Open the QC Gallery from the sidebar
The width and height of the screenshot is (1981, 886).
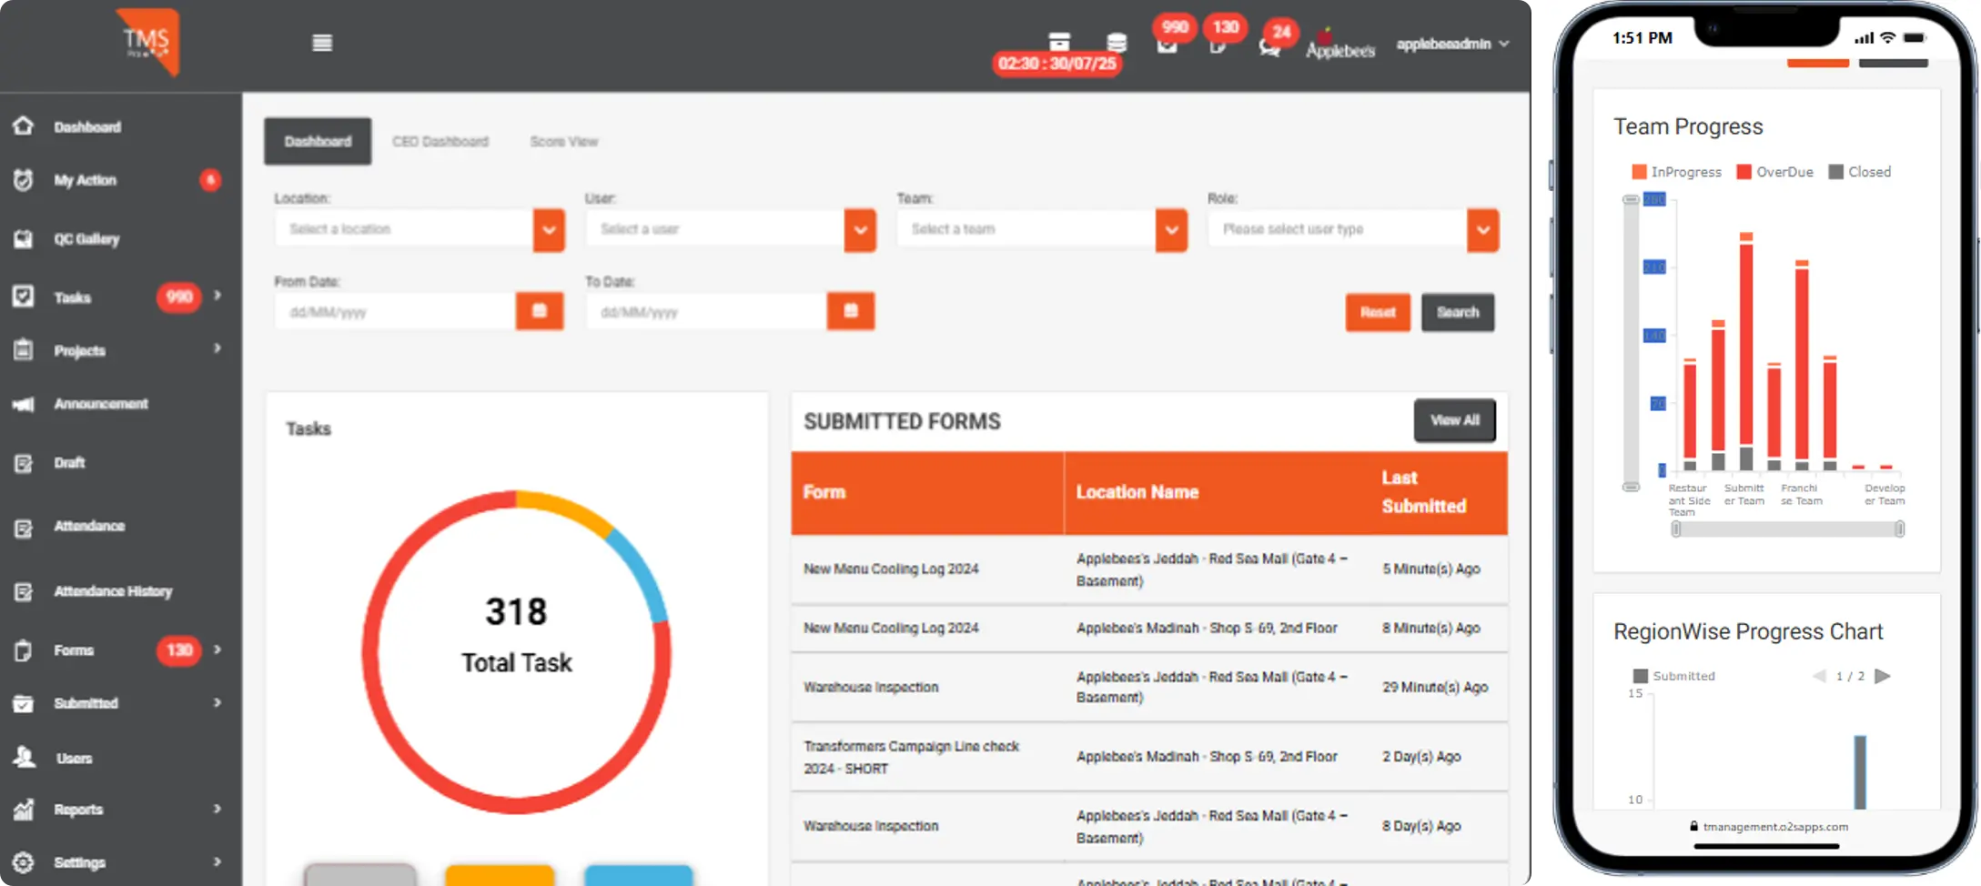(86, 238)
